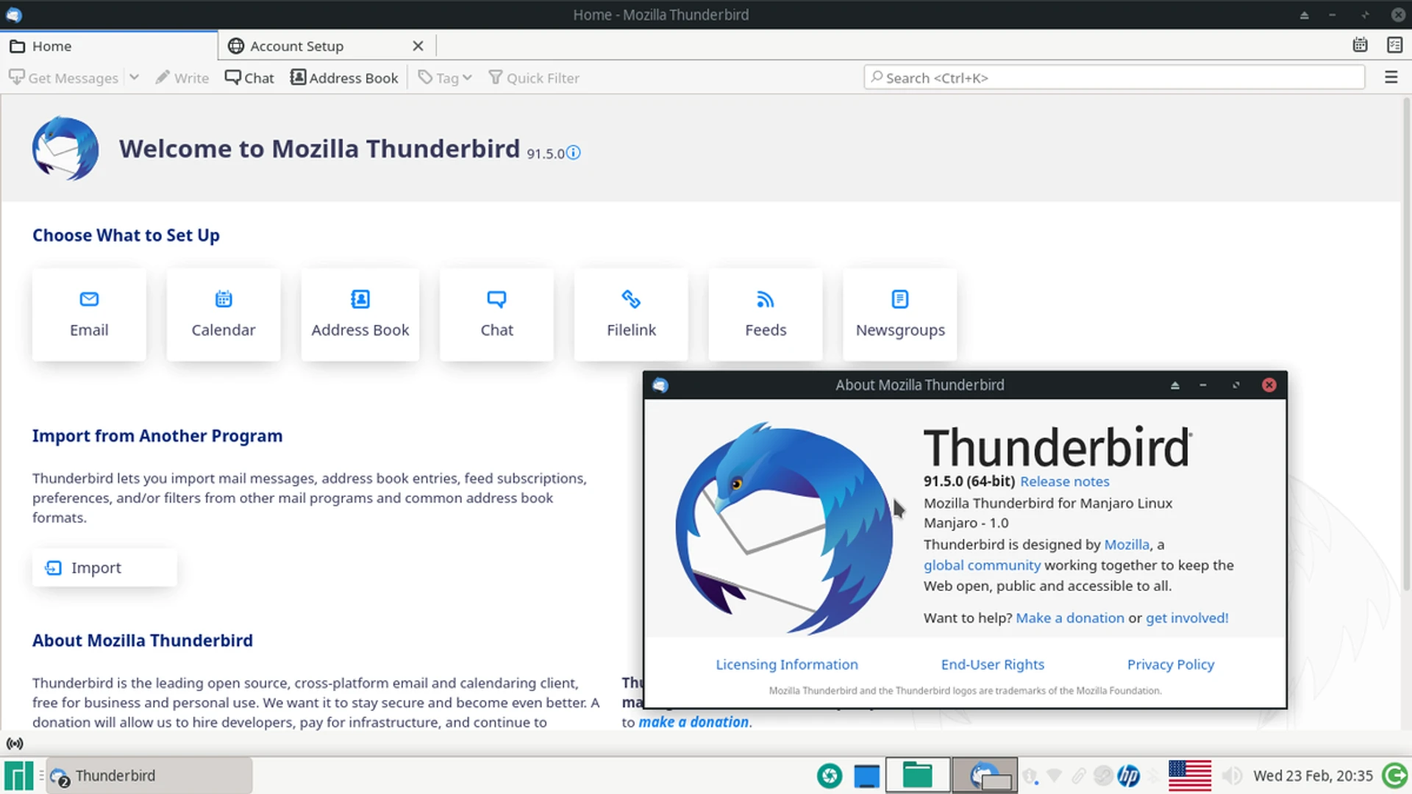Open Filelink setup card
Image resolution: width=1412 pixels, height=794 pixels.
click(631, 315)
